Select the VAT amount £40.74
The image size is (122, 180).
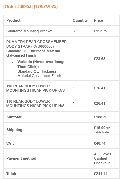99,143
